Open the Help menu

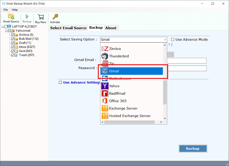(x=15, y=10)
